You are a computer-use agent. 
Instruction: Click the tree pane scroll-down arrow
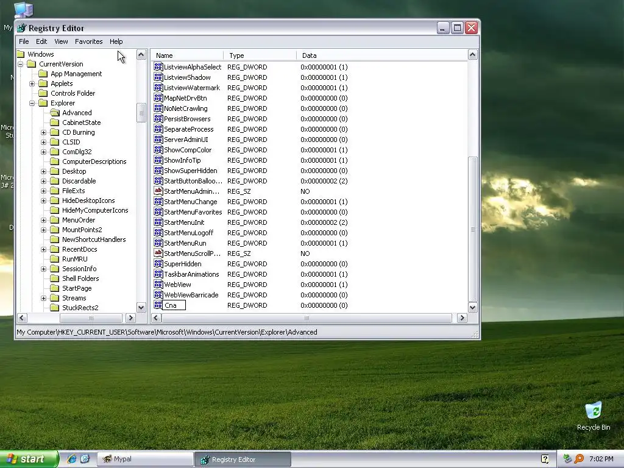pos(141,307)
